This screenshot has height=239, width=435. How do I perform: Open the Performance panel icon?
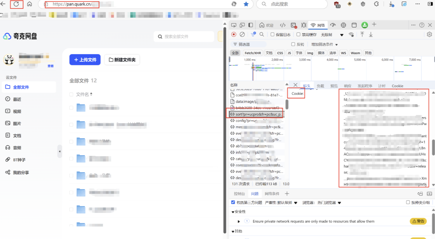point(333,25)
